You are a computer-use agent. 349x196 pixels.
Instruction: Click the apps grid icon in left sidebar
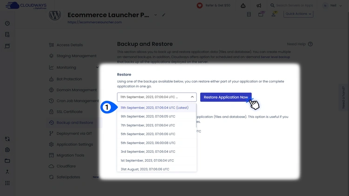tap(7, 183)
